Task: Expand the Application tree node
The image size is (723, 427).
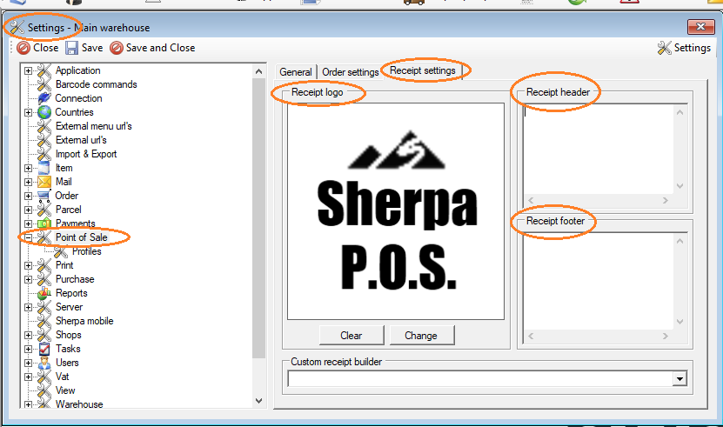Action: pos(28,71)
